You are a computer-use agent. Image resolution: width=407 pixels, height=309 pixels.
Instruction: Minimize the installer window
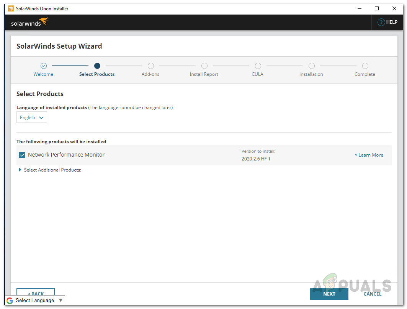coord(360,8)
